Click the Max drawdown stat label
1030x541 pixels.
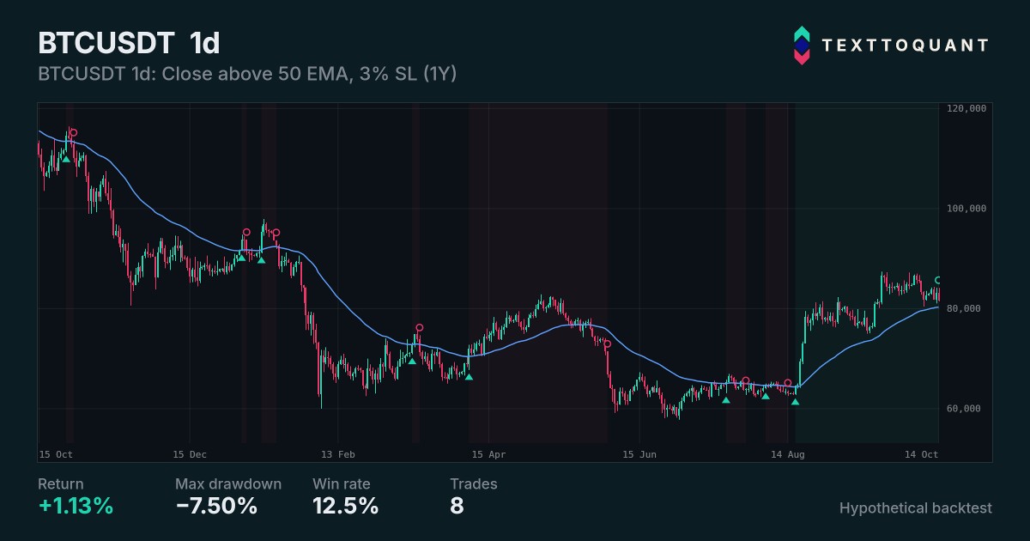point(228,484)
